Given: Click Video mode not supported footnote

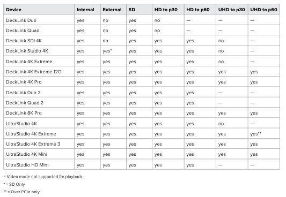Looking at the screenshot, I should pos(43,177).
